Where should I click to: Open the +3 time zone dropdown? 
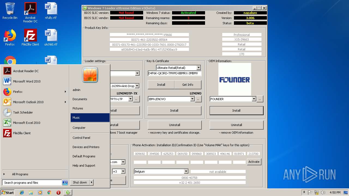[x=123, y=171]
